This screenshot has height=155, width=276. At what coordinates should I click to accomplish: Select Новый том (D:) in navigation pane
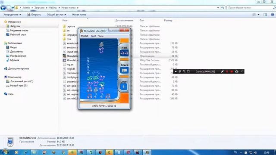[19, 86]
